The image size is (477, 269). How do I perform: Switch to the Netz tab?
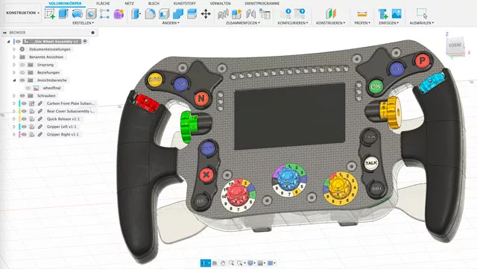(x=129, y=3)
